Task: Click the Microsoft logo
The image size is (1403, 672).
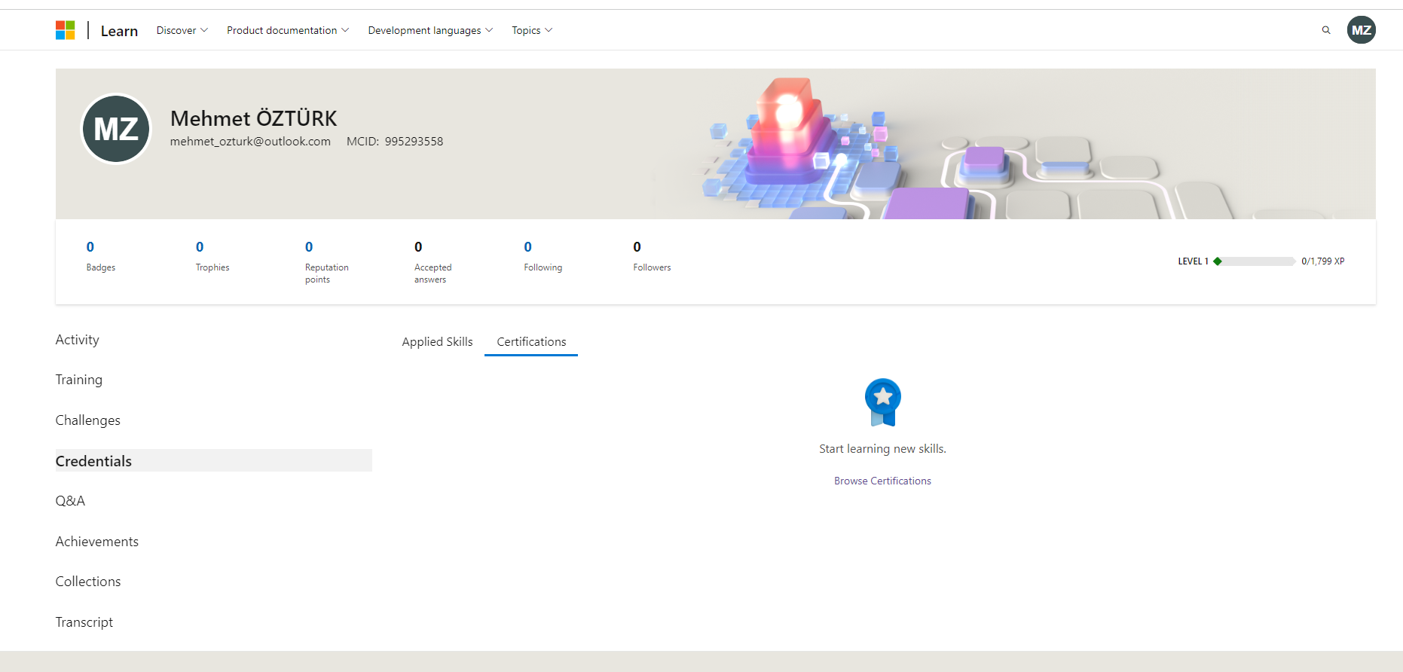Action: coord(66,30)
